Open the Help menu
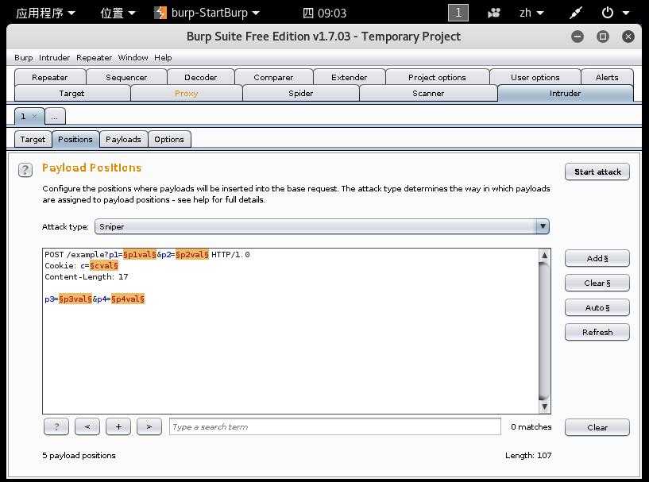 click(163, 57)
